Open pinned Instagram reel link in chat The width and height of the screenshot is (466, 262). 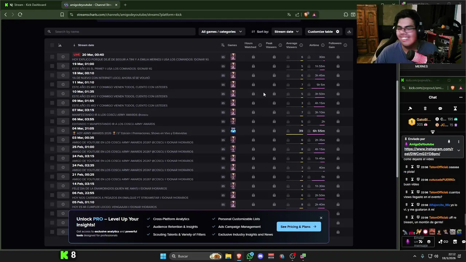(x=429, y=151)
